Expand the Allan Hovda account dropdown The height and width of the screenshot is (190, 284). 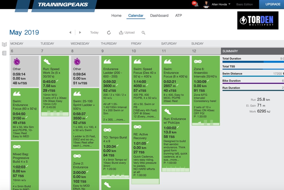[229, 4]
